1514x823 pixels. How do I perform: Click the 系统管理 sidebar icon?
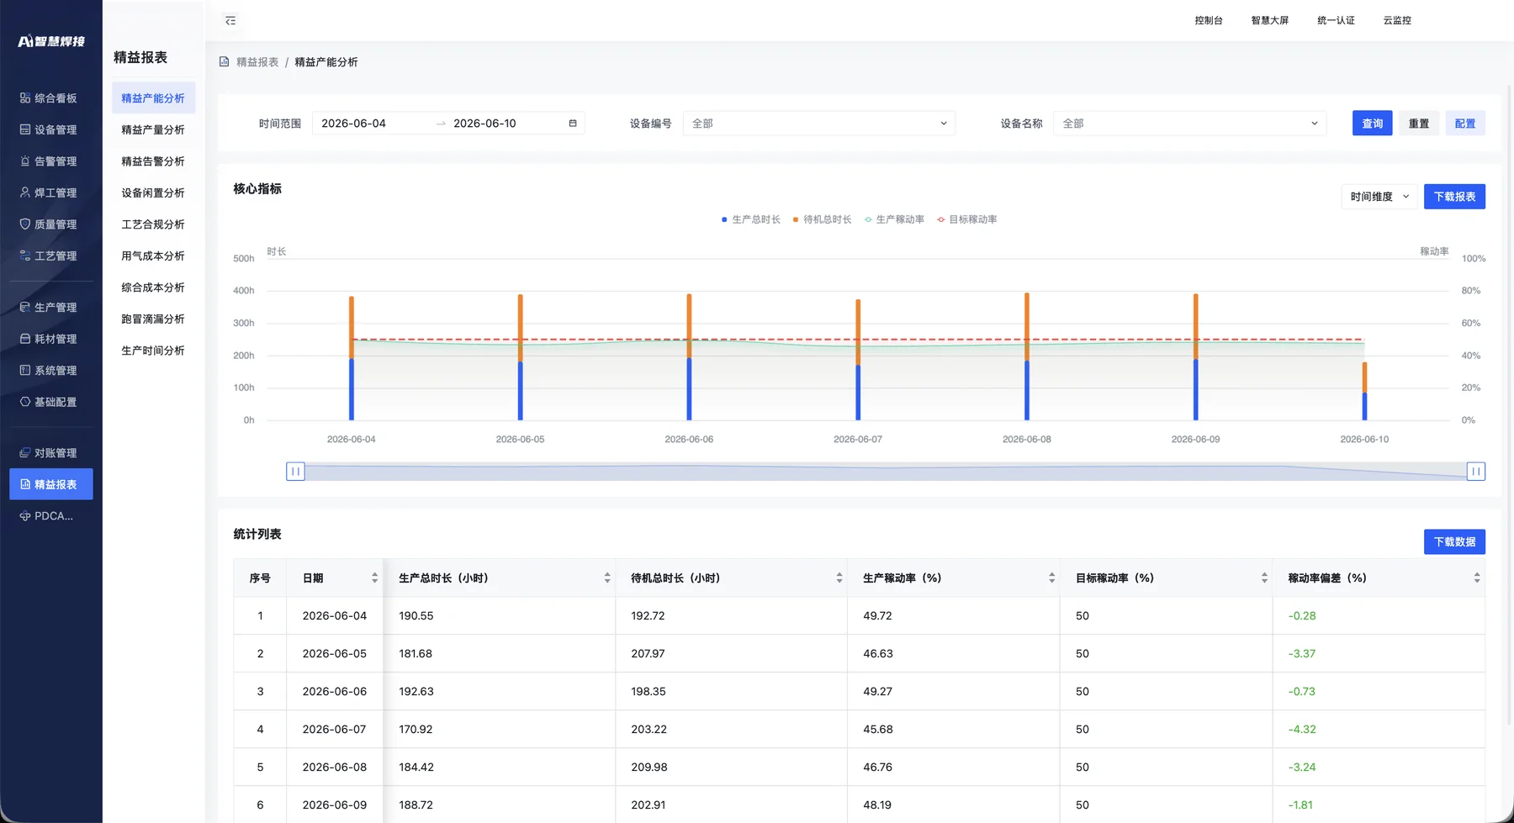[x=25, y=371]
